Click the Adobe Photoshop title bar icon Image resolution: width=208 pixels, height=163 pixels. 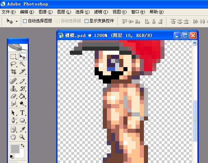pos(3,4)
